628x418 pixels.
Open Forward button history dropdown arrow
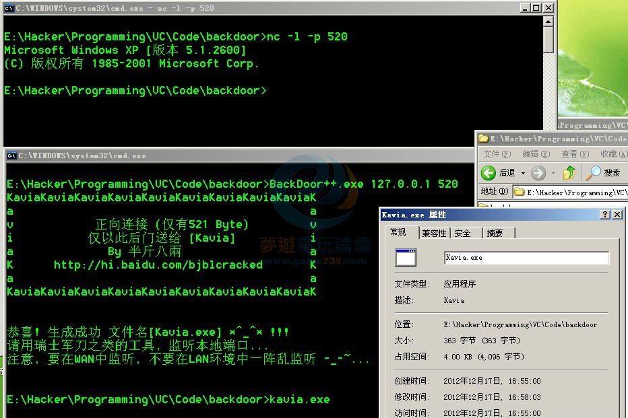tap(553, 173)
